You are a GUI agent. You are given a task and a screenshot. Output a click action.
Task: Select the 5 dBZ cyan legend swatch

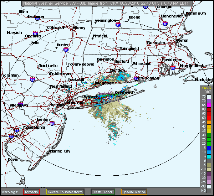click(209, 156)
